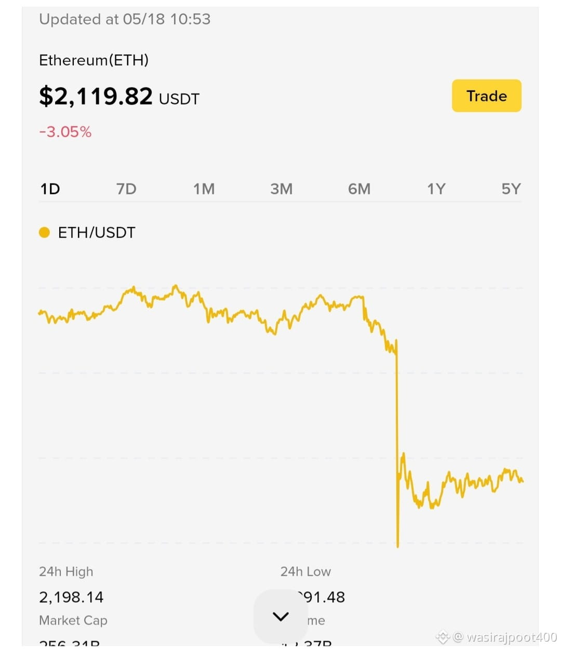Click the yellow Trade button
Viewport: 561px width, 650px height.
[486, 96]
